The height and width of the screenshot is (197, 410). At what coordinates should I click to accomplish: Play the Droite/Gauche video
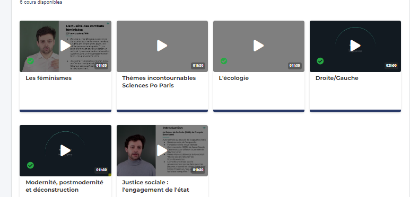pos(355,46)
